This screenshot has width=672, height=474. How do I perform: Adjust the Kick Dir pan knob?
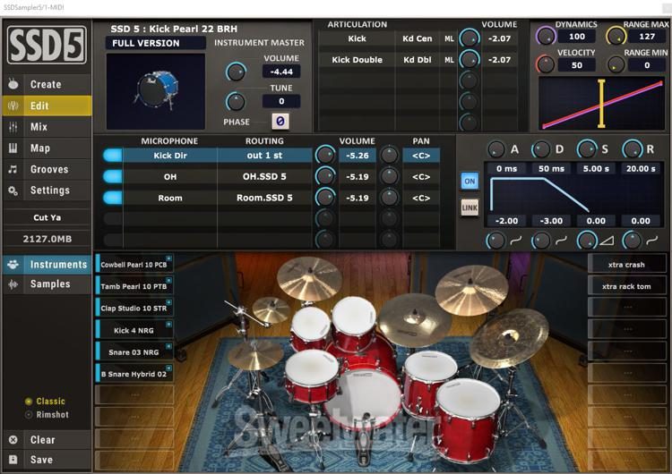pos(389,155)
